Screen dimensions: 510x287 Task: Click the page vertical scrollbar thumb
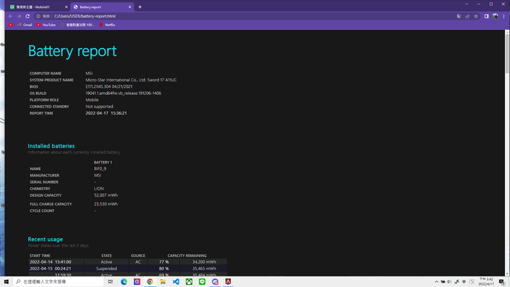(507, 54)
